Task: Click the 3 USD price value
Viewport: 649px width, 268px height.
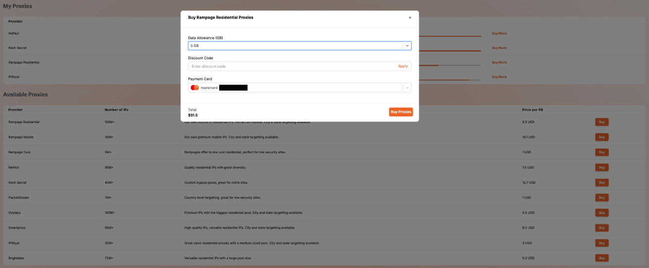Action: point(527,243)
